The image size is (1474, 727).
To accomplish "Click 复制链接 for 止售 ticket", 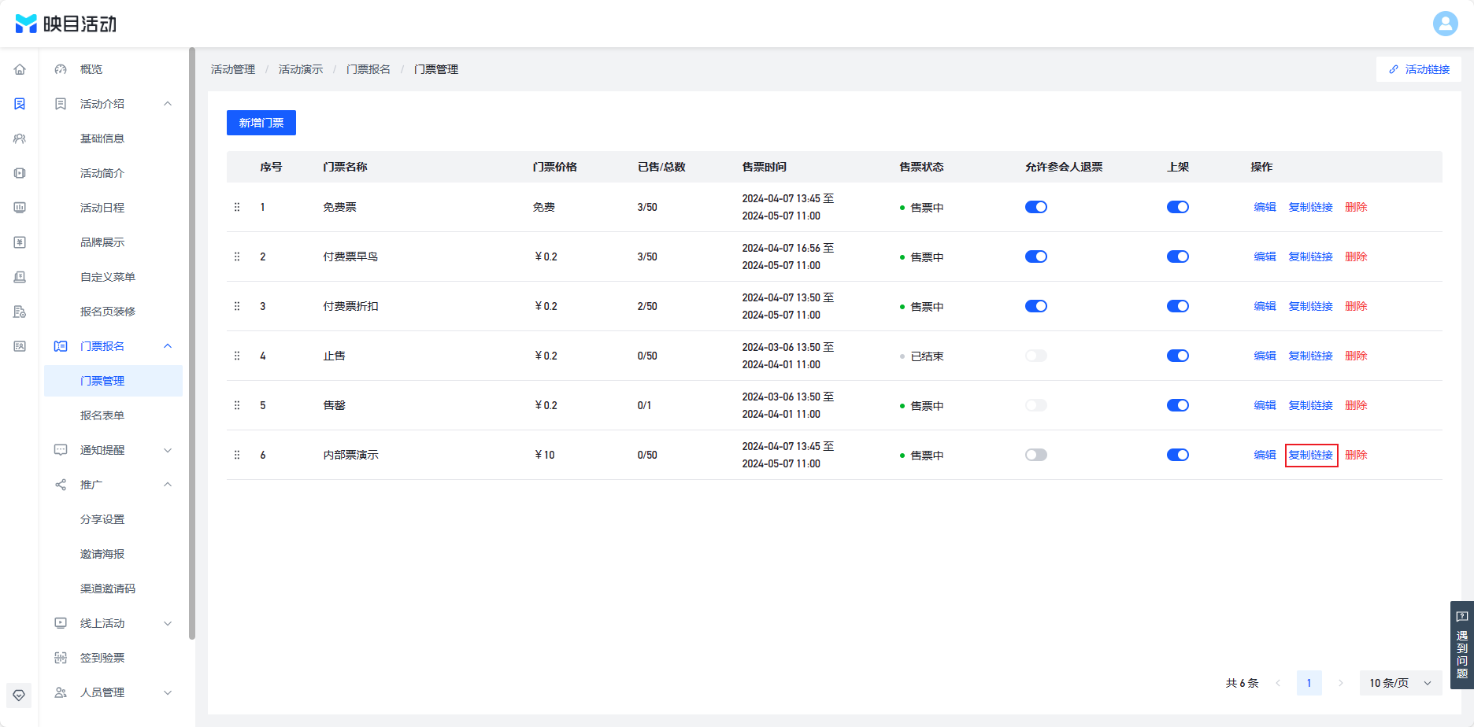I will pos(1311,356).
